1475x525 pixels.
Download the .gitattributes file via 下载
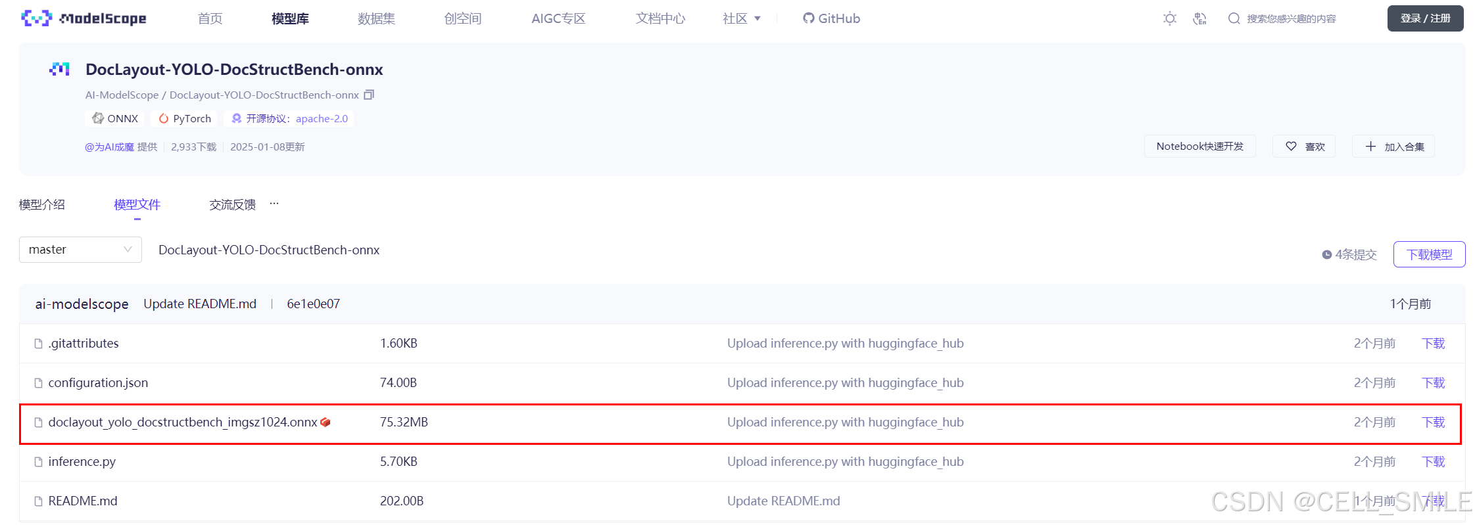click(1433, 343)
